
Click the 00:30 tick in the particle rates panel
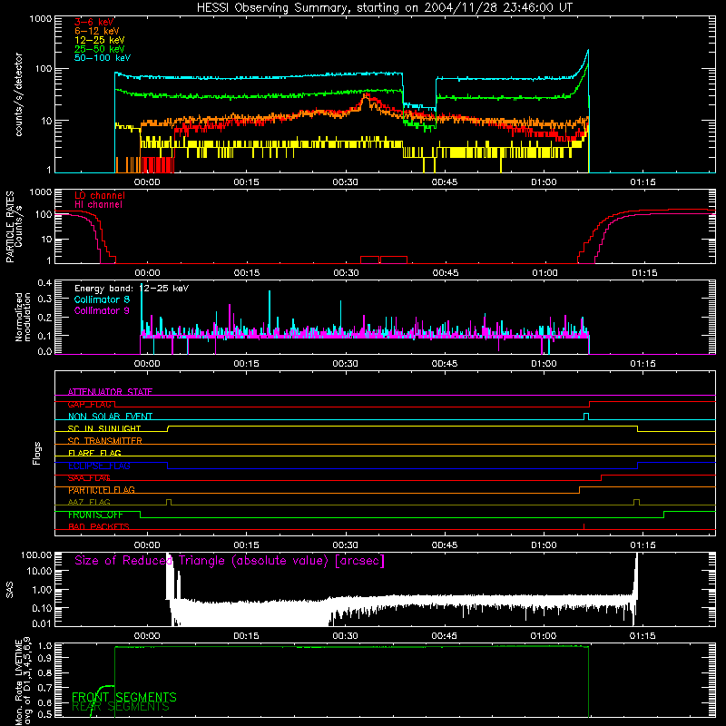tap(346, 273)
